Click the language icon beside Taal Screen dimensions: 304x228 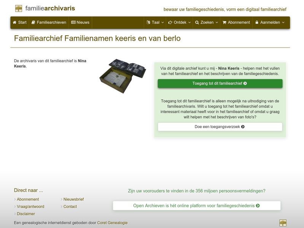tap(148, 22)
